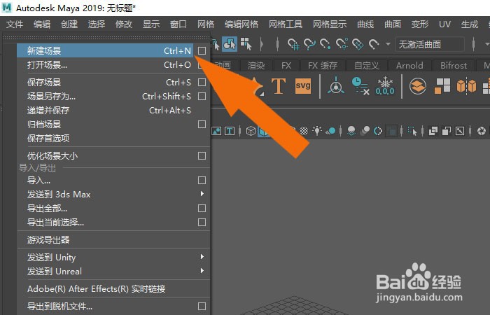Click the polygon Type text shelf icon
490x315 pixels.
pyautogui.click(x=279, y=86)
